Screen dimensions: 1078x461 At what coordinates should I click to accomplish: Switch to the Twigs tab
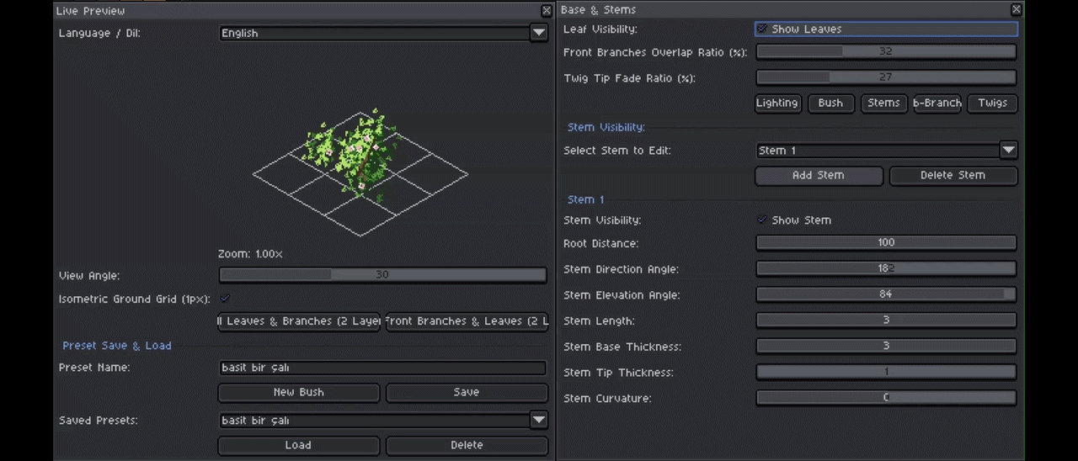[992, 103]
